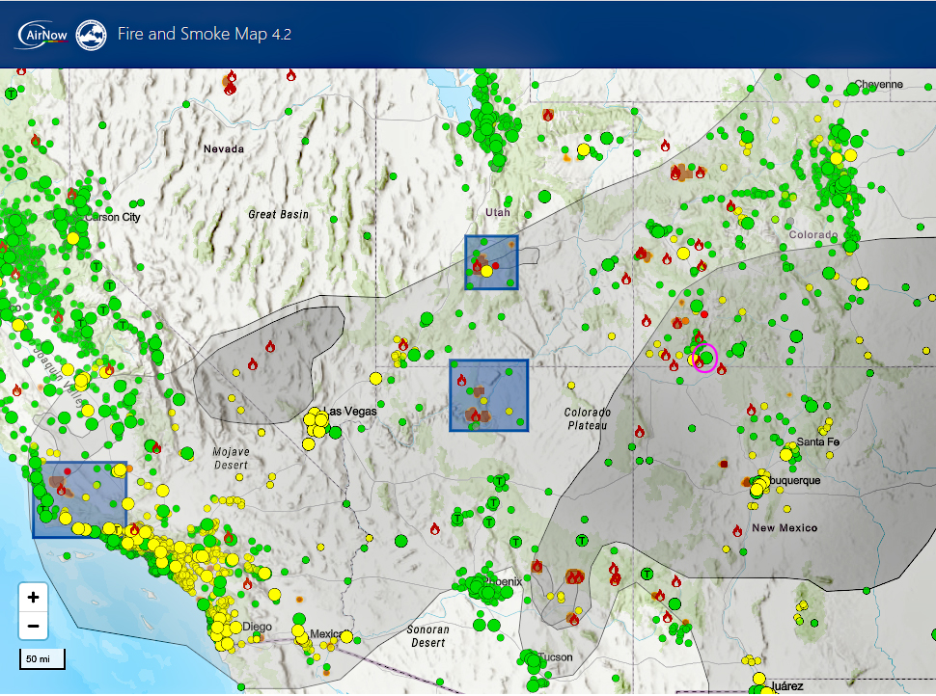The width and height of the screenshot is (936, 696).
Task: Click the "Phoenix" city label
Action: [503, 581]
